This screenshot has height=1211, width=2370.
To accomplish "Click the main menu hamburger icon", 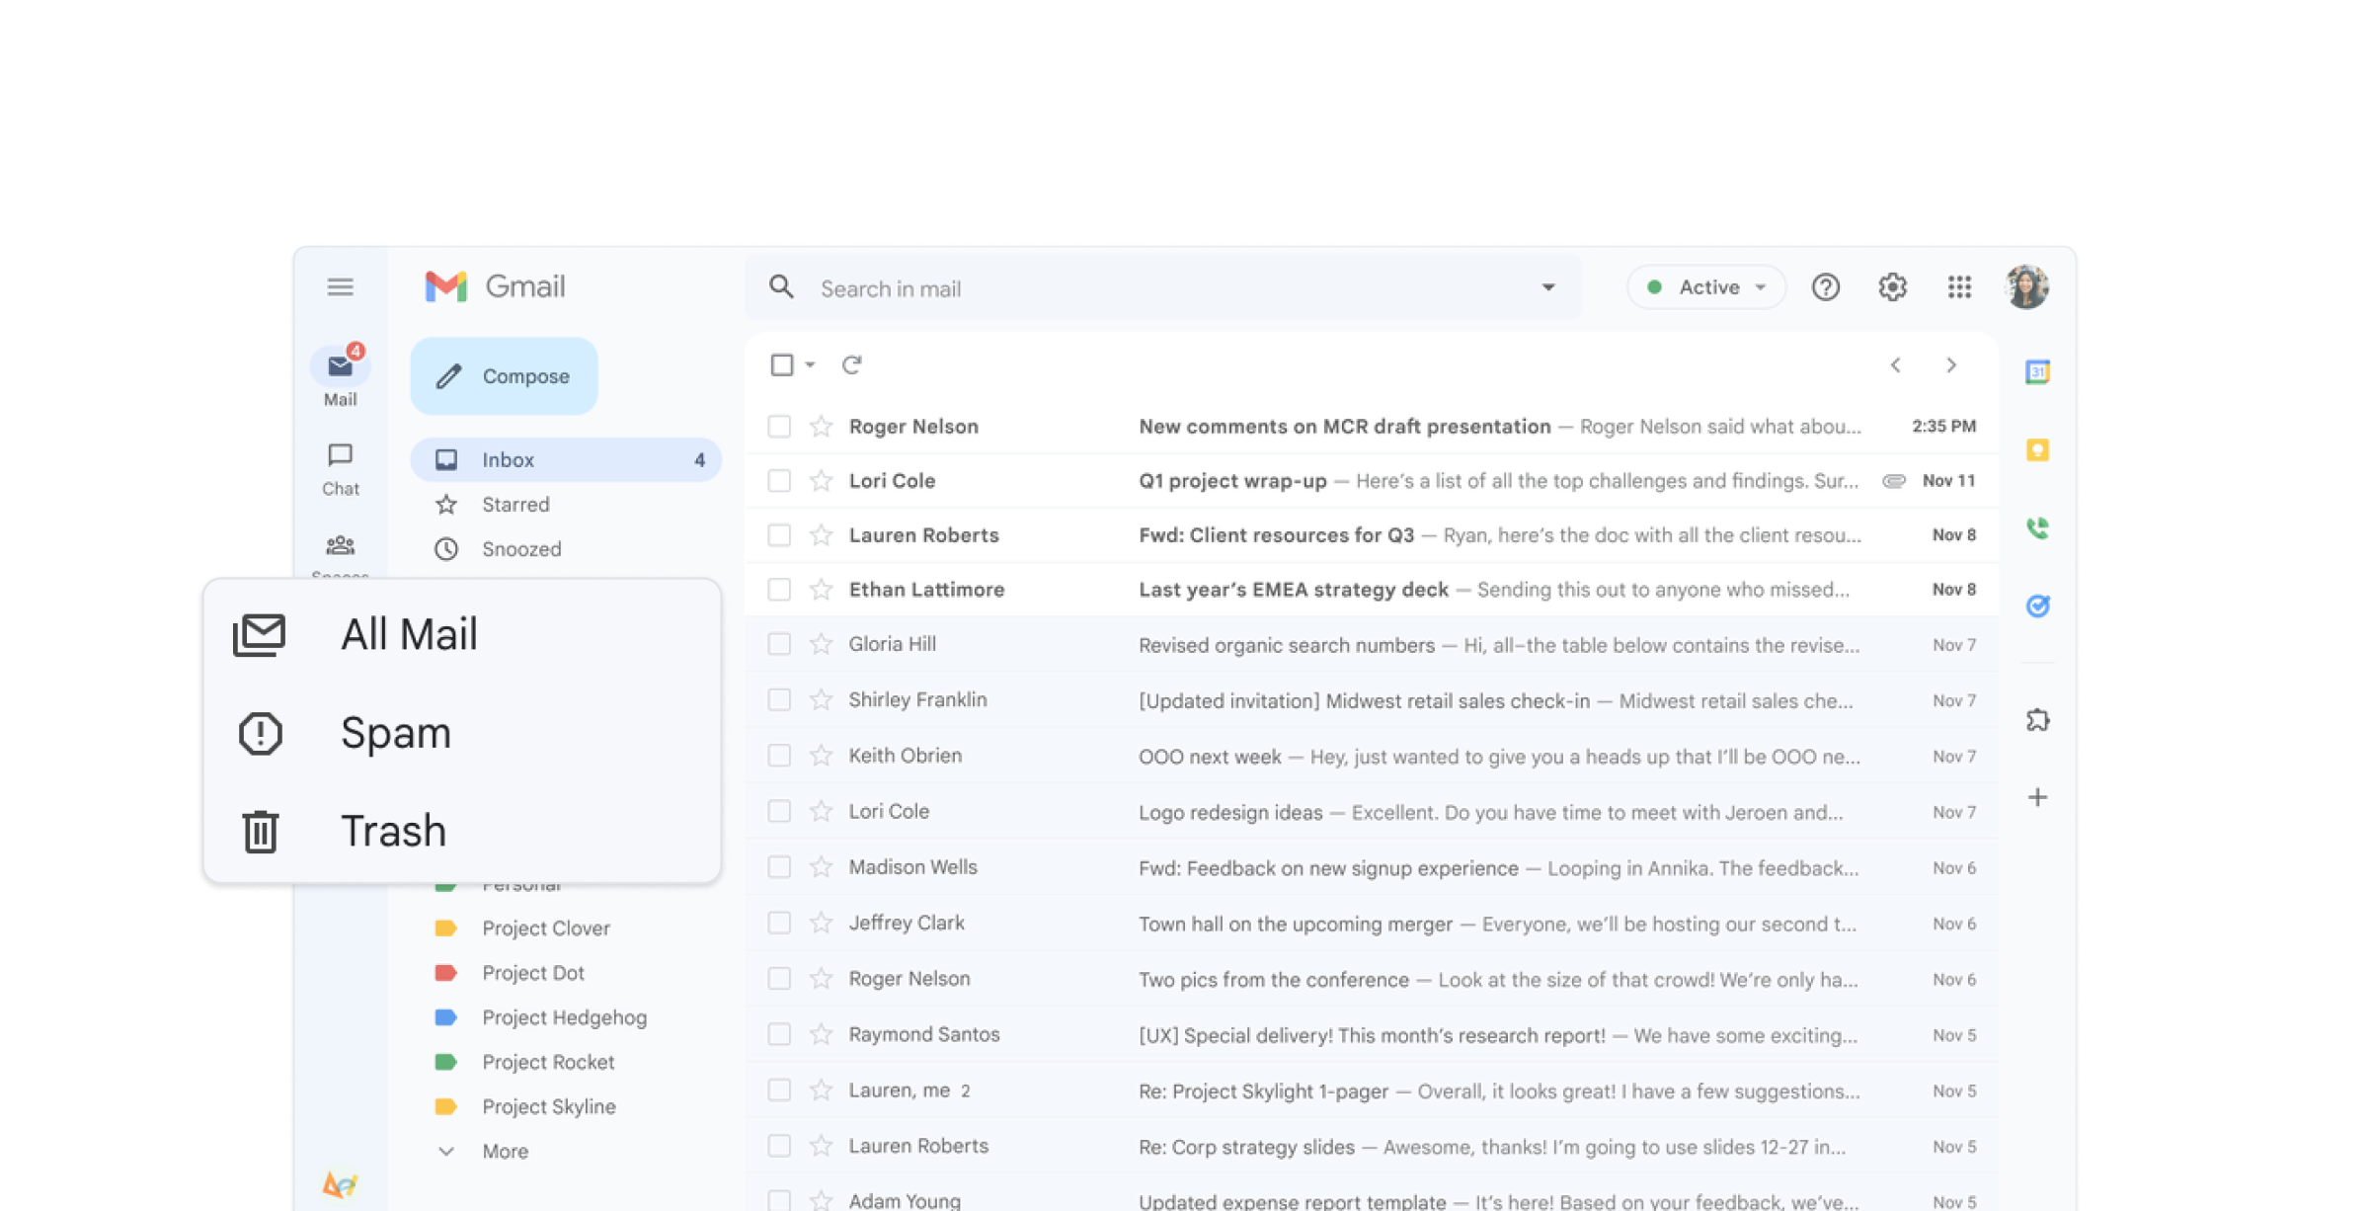I will tap(340, 287).
